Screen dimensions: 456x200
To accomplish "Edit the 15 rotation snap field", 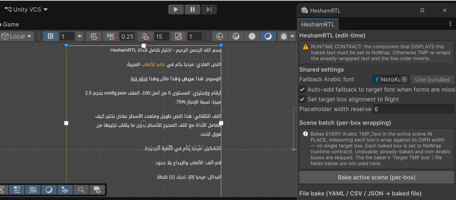I will [161, 36].
